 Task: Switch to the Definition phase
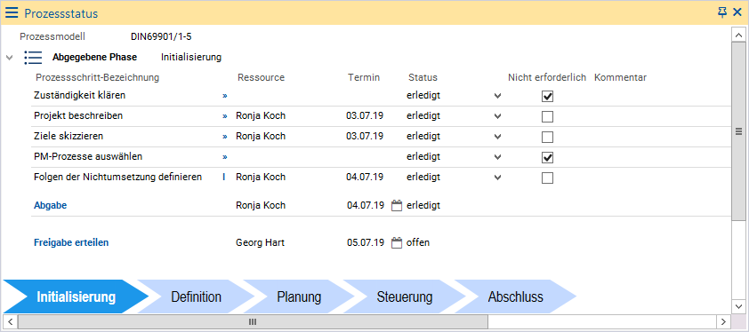(196, 296)
